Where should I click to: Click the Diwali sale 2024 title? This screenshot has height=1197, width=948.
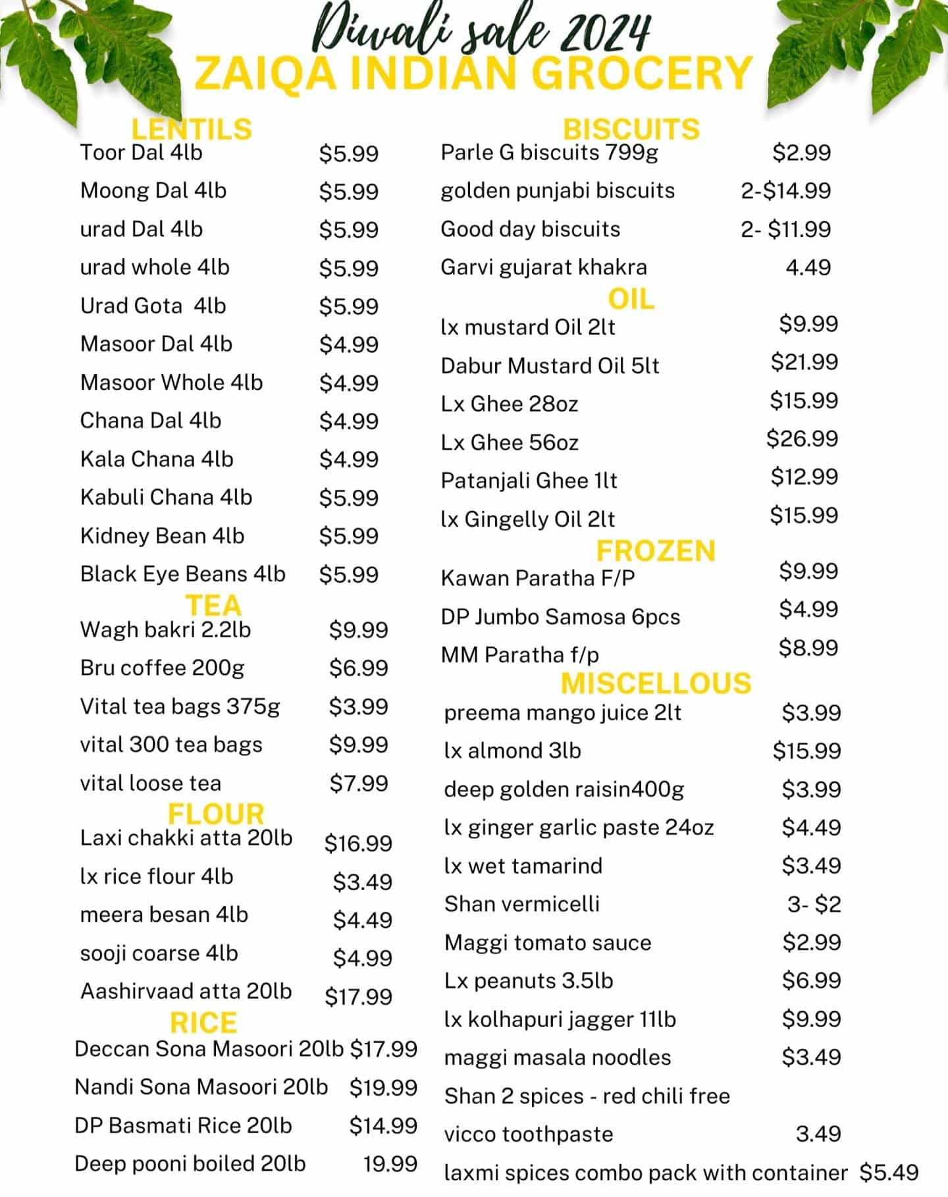coord(483,30)
